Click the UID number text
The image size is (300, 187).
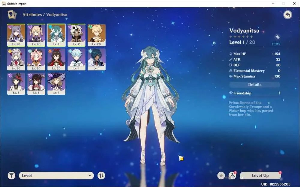(x=276, y=184)
